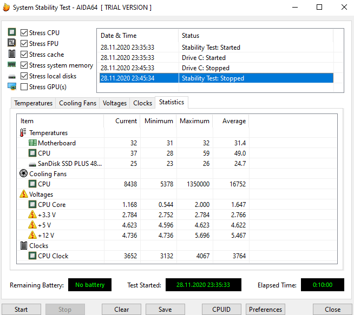Click the cache chip icon beside Stress cache

coord(12,53)
